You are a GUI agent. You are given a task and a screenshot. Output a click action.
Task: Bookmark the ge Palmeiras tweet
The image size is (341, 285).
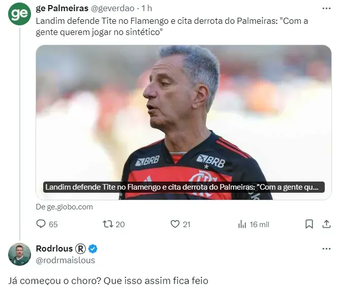pyautogui.click(x=309, y=224)
